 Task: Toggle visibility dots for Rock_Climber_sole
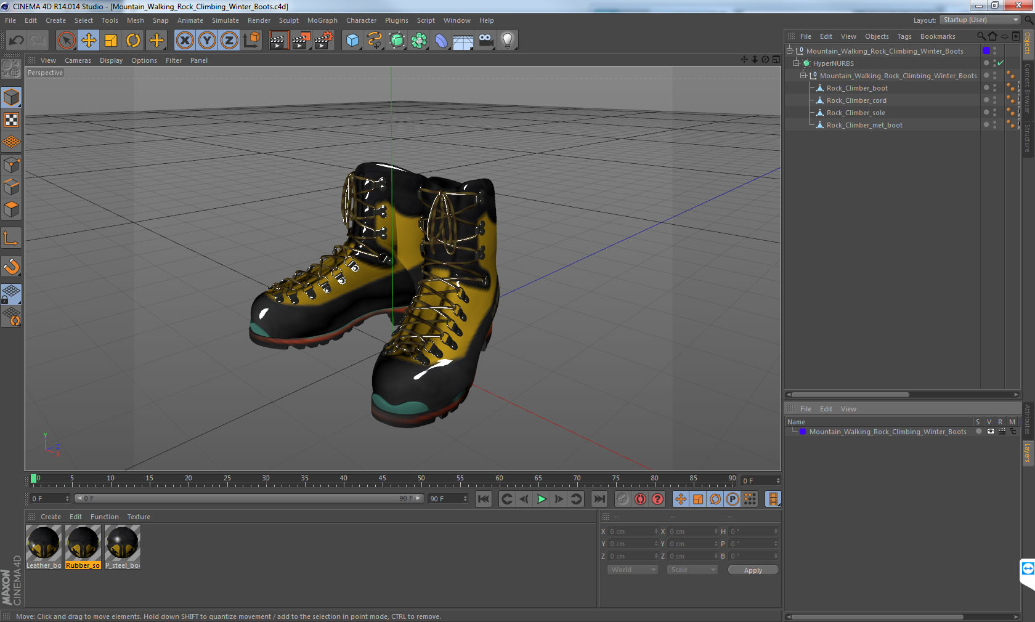click(994, 113)
